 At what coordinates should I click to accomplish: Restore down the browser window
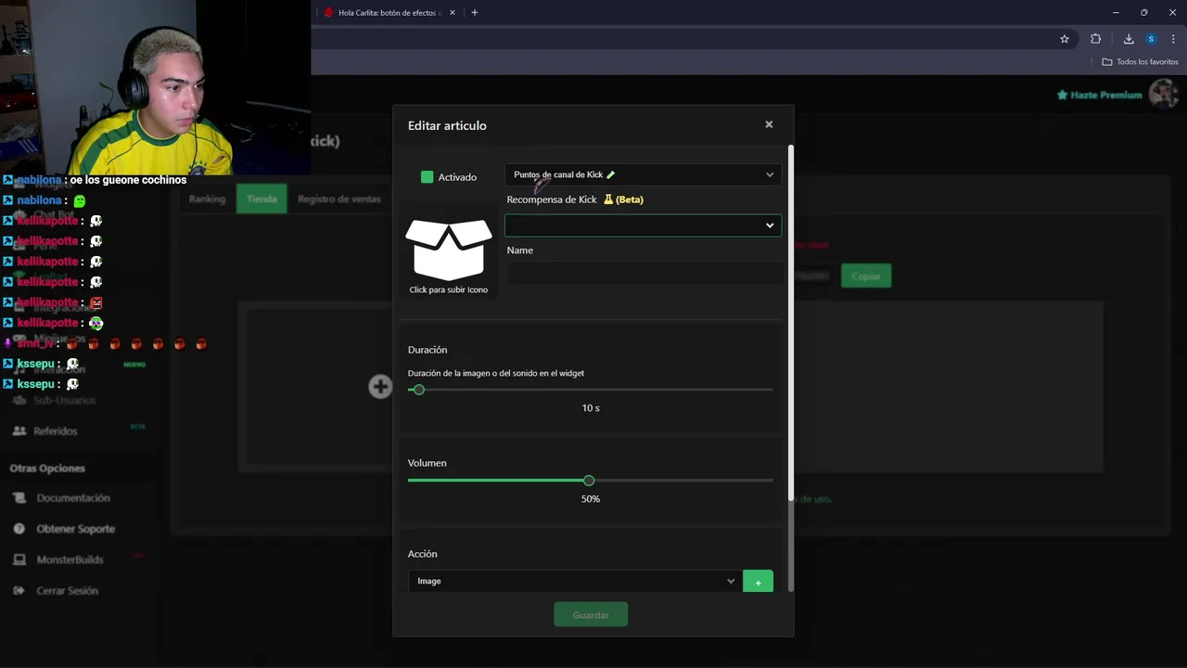[1144, 13]
